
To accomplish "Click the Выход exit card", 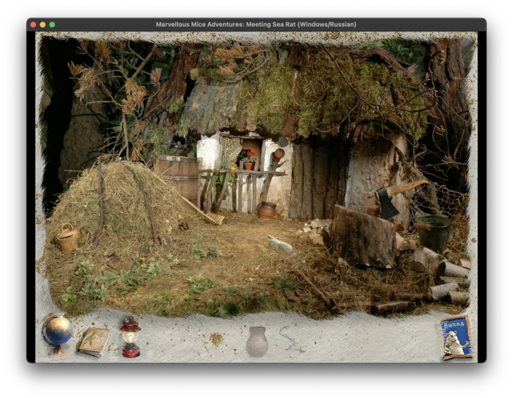I will tap(456, 338).
